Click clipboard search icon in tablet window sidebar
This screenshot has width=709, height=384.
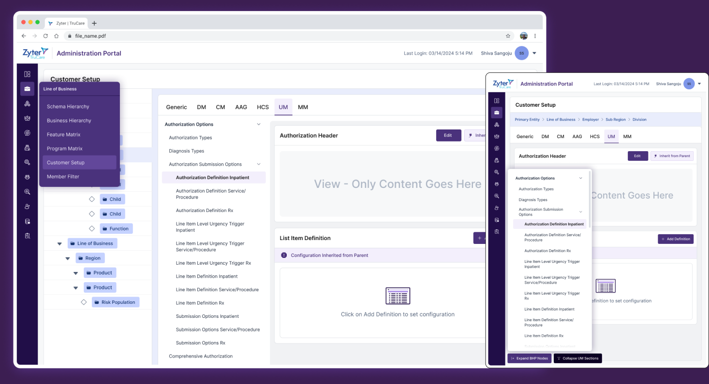[x=496, y=232]
